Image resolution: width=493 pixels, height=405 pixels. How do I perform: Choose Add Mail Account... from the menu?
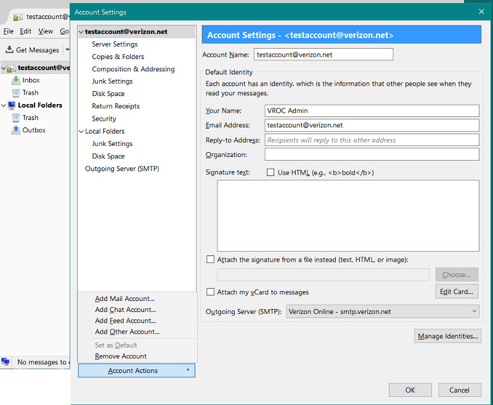click(125, 299)
